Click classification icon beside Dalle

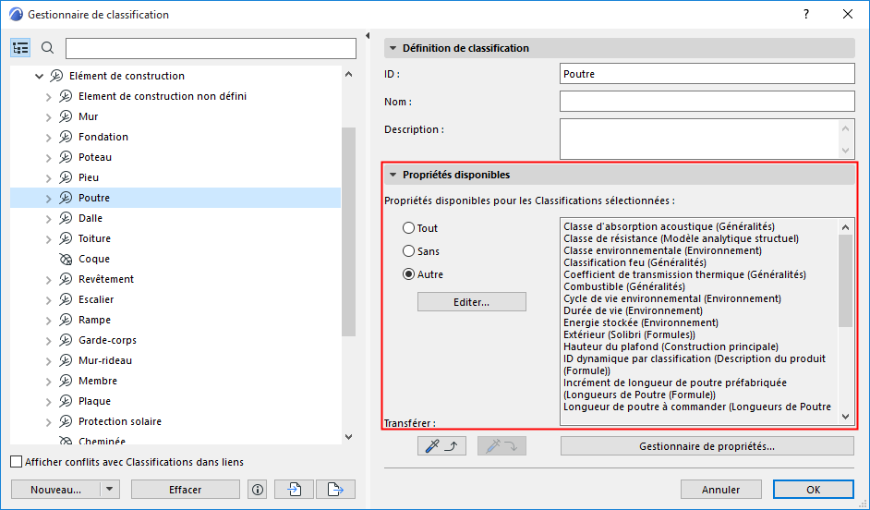(66, 218)
